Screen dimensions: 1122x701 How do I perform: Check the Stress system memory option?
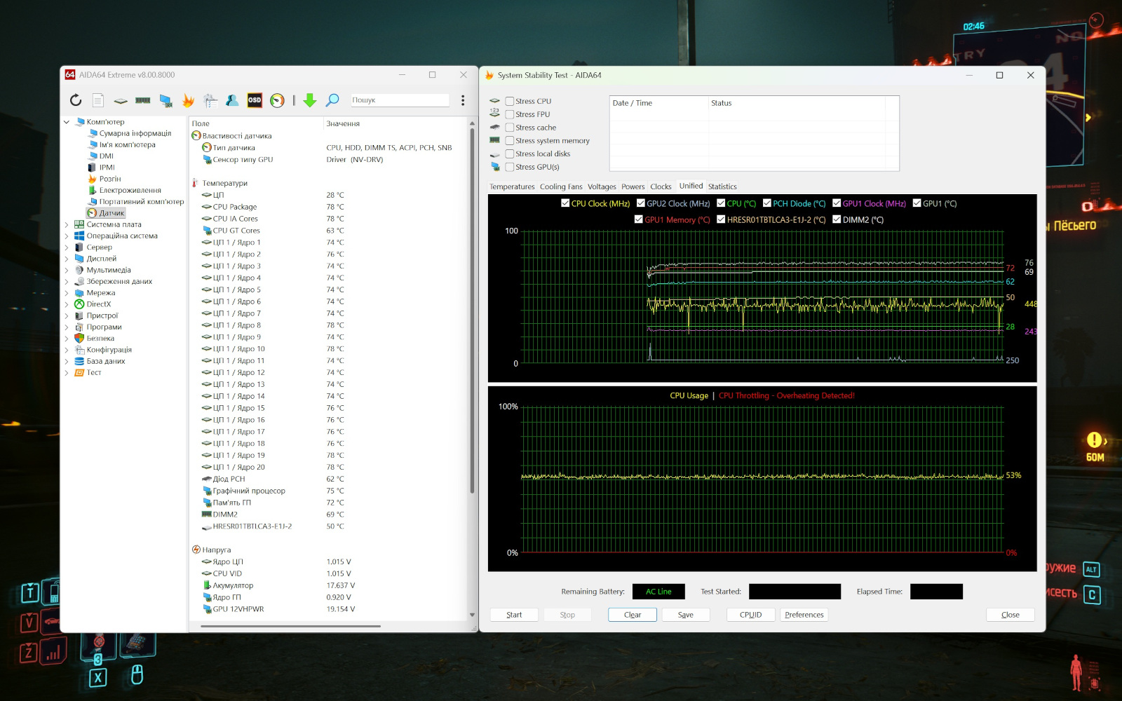coord(510,141)
